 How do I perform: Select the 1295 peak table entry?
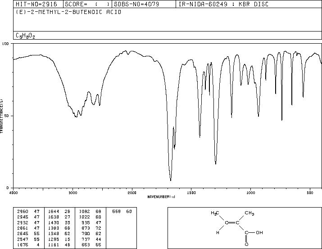tap(59, 239)
